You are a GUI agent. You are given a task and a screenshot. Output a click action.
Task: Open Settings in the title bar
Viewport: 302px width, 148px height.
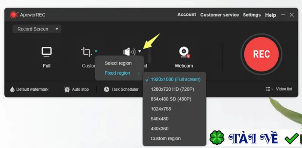(x=252, y=15)
